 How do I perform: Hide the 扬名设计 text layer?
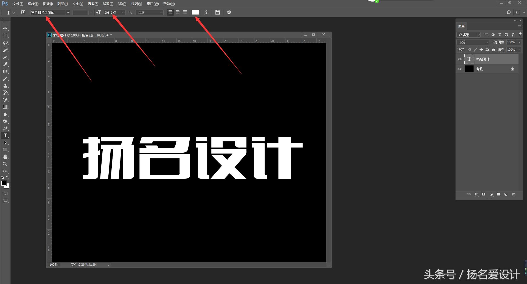click(x=460, y=59)
